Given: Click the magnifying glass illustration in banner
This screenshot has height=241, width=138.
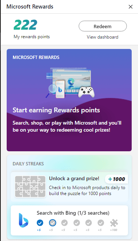Looking at the screenshot, I should click(52, 91).
